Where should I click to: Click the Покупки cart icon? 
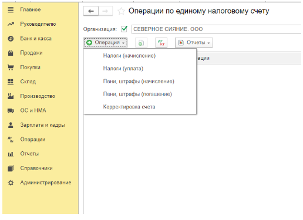pos(11,67)
